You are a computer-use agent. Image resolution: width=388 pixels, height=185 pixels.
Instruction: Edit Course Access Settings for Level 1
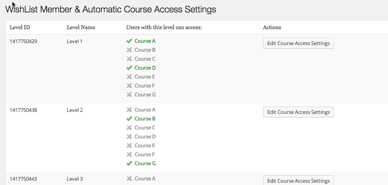coord(298,43)
